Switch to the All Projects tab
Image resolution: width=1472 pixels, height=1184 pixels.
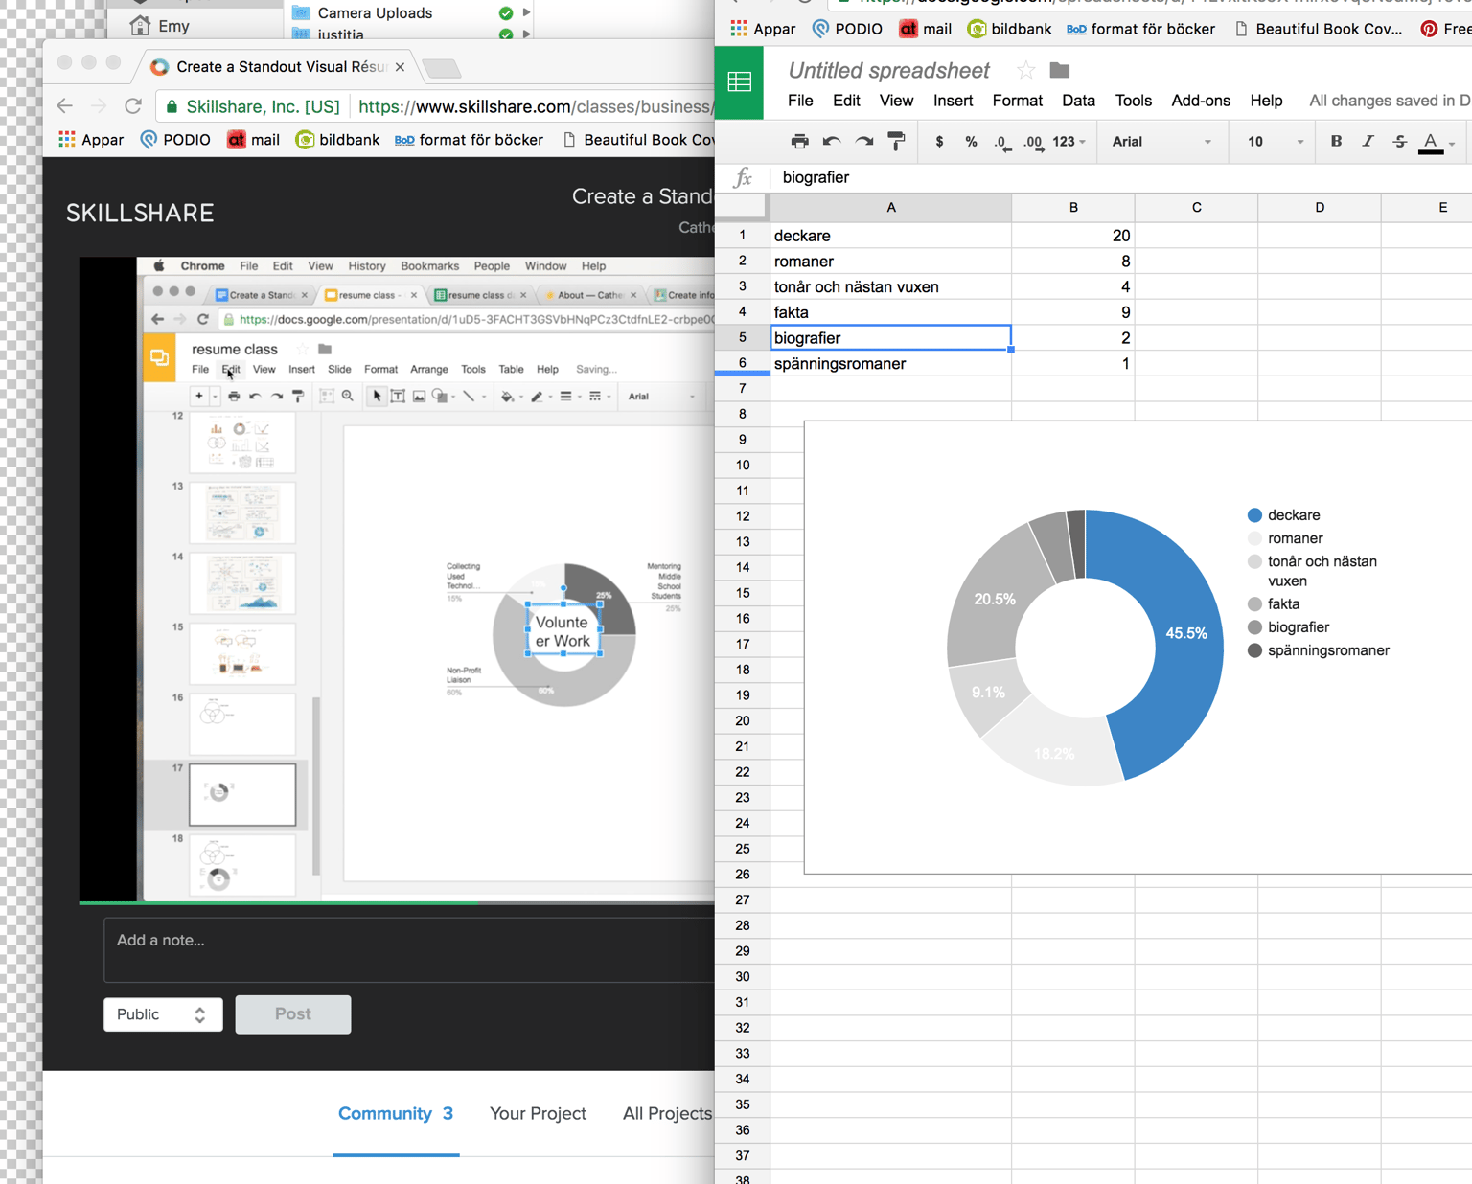click(668, 1114)
